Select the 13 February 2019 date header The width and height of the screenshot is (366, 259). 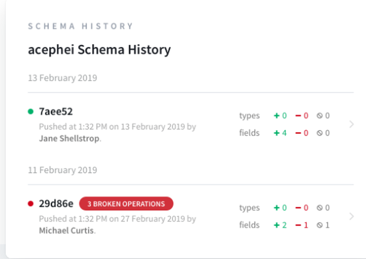(63, 78)
